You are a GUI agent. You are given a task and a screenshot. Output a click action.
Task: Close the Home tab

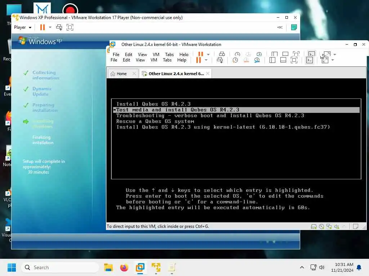tap(134, 73)
